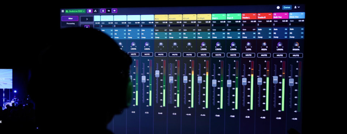Open the grid apps menu icon
The image size is (347, 134).
tap(63, 11)
